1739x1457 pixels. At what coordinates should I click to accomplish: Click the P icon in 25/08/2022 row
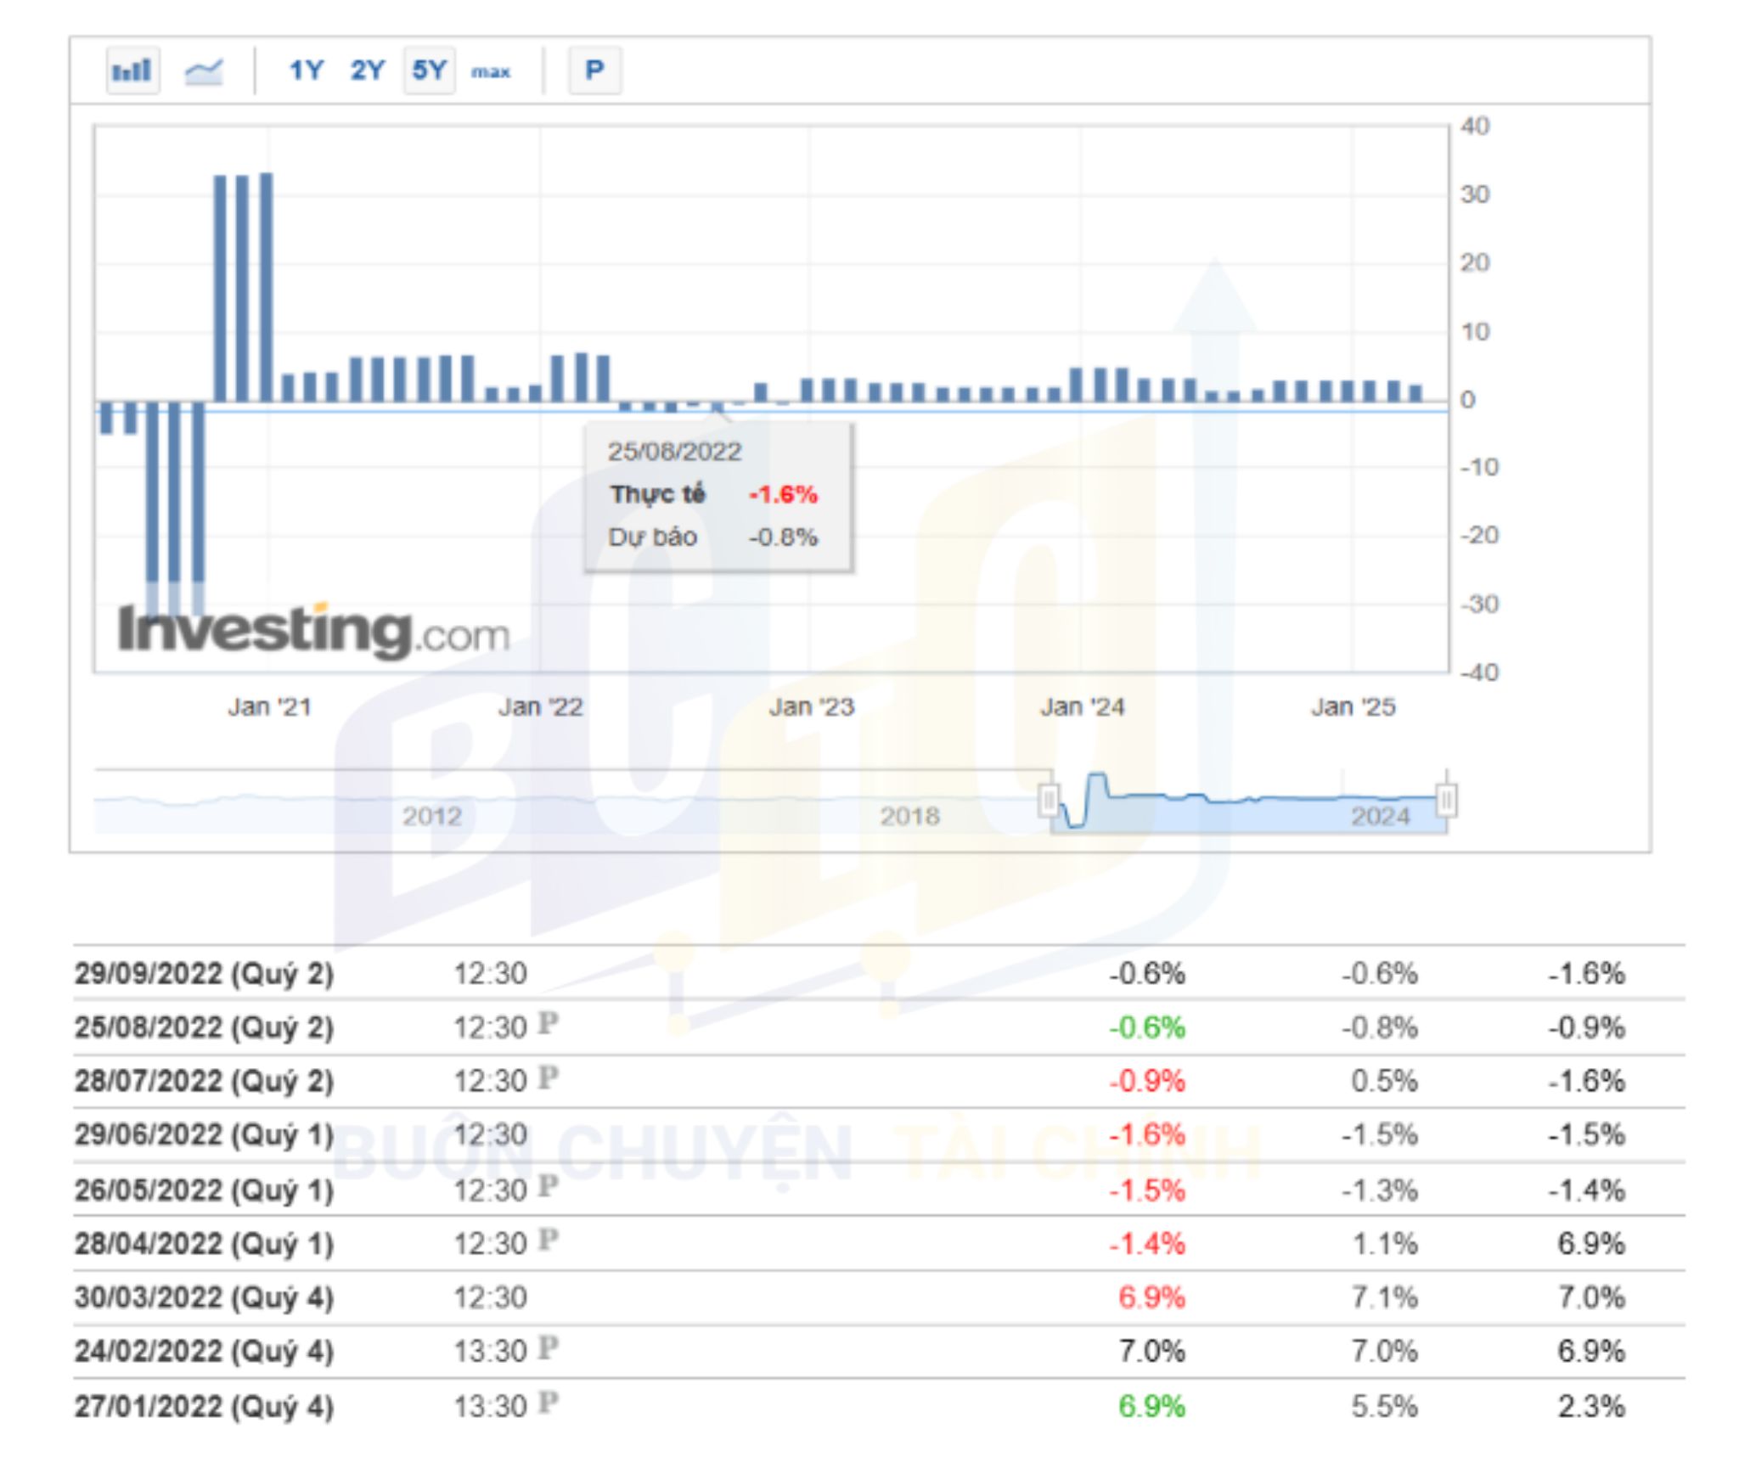pos(549,1024)
